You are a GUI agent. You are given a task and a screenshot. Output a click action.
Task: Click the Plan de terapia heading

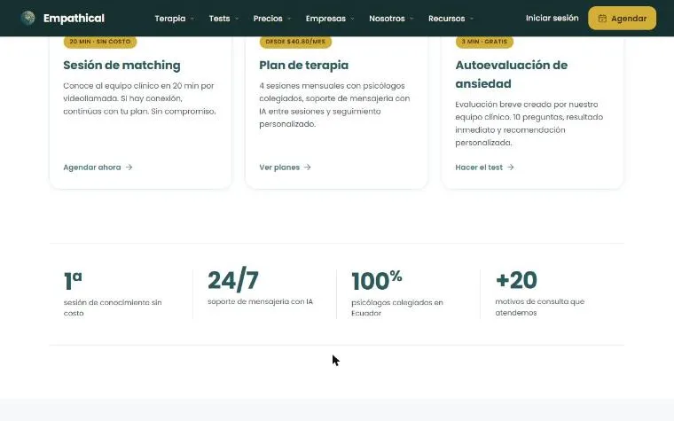(x=304, y=66)
